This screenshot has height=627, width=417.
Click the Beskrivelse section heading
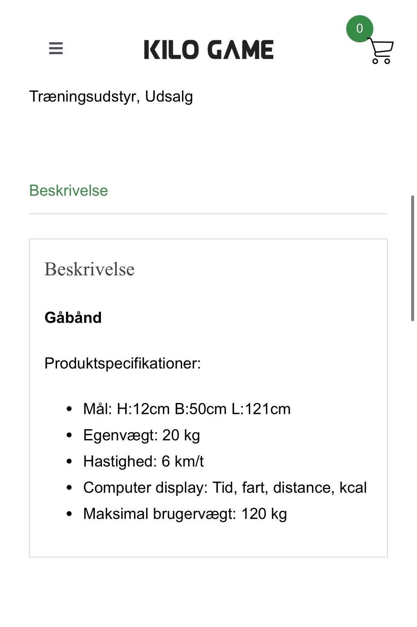pos(89,269)
